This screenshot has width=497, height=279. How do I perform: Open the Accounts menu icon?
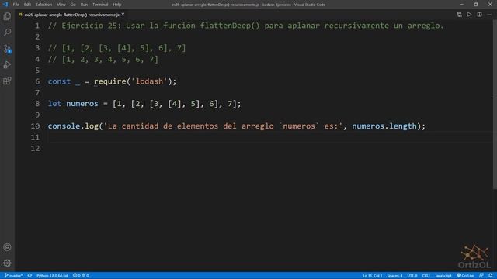(7, 247)
